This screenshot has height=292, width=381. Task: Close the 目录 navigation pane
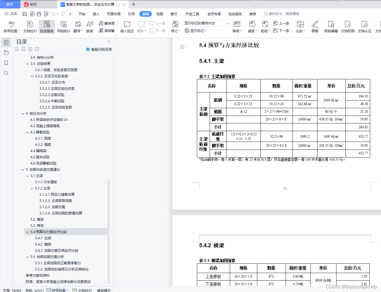109,41
